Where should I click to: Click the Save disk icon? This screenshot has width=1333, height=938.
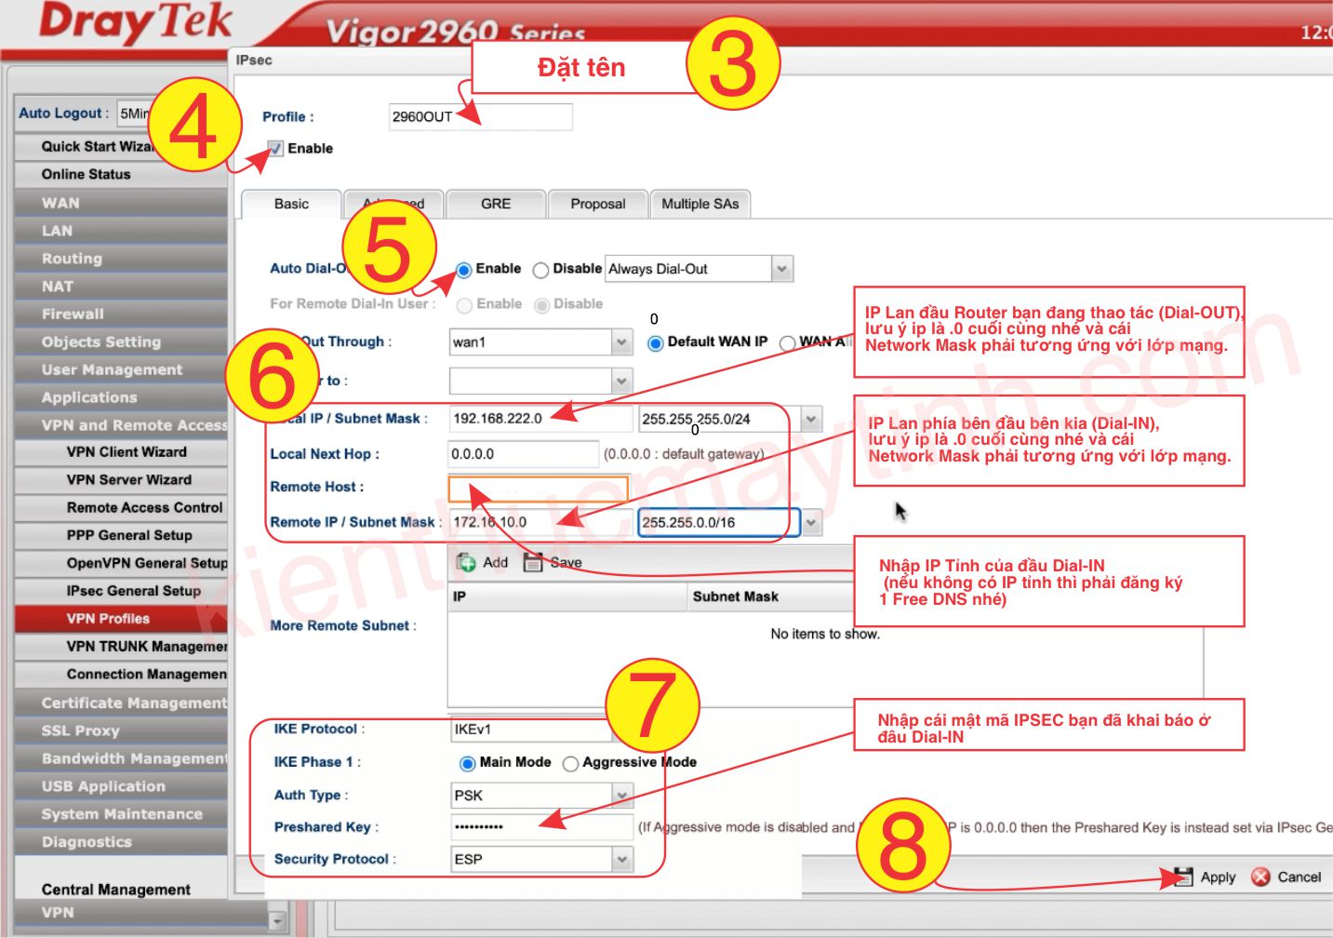533,562
